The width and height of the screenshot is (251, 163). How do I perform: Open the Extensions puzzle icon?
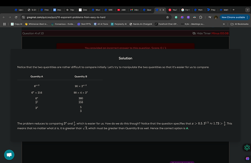click(x=200, y=17)
